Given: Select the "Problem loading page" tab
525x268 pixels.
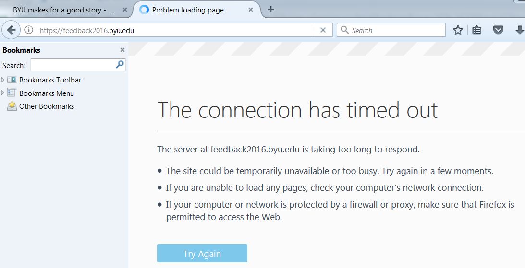Looking at the screenshot, I should click(x=188, y=10).
